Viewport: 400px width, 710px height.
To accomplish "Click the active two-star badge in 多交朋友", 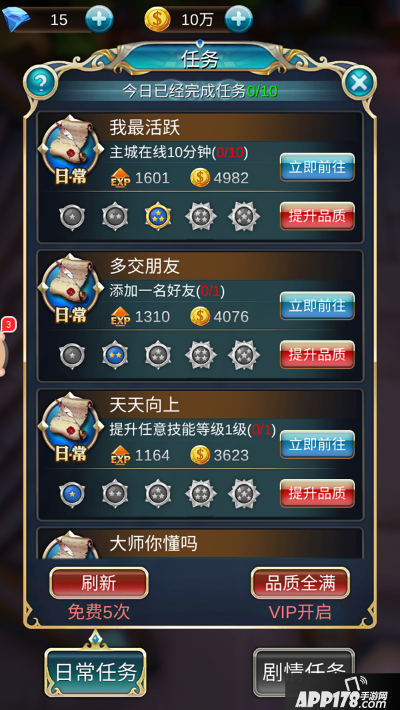I will (x=115, y=355).
